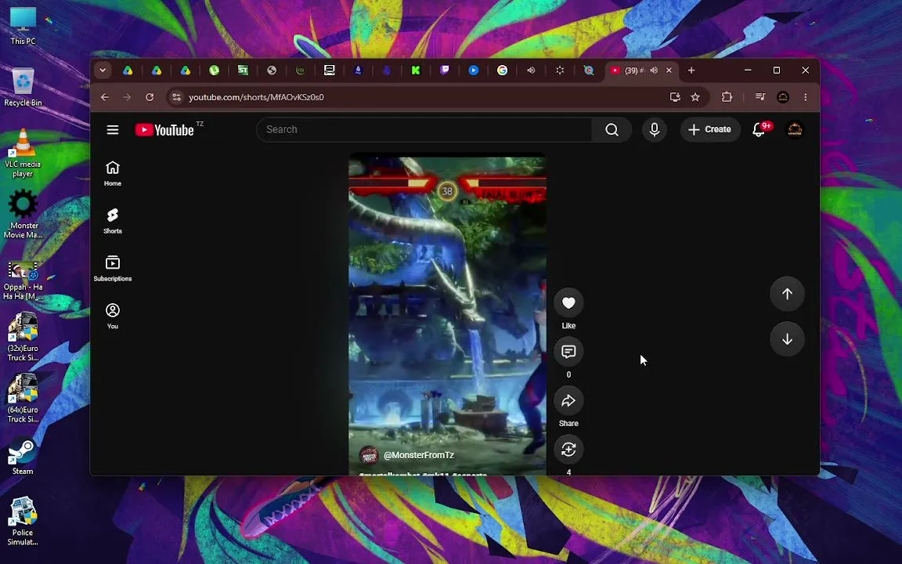Image resolution: width=902 pixels, height=564 pixels.
Task: Like the short with heart icon
Action: click(568, 302)
